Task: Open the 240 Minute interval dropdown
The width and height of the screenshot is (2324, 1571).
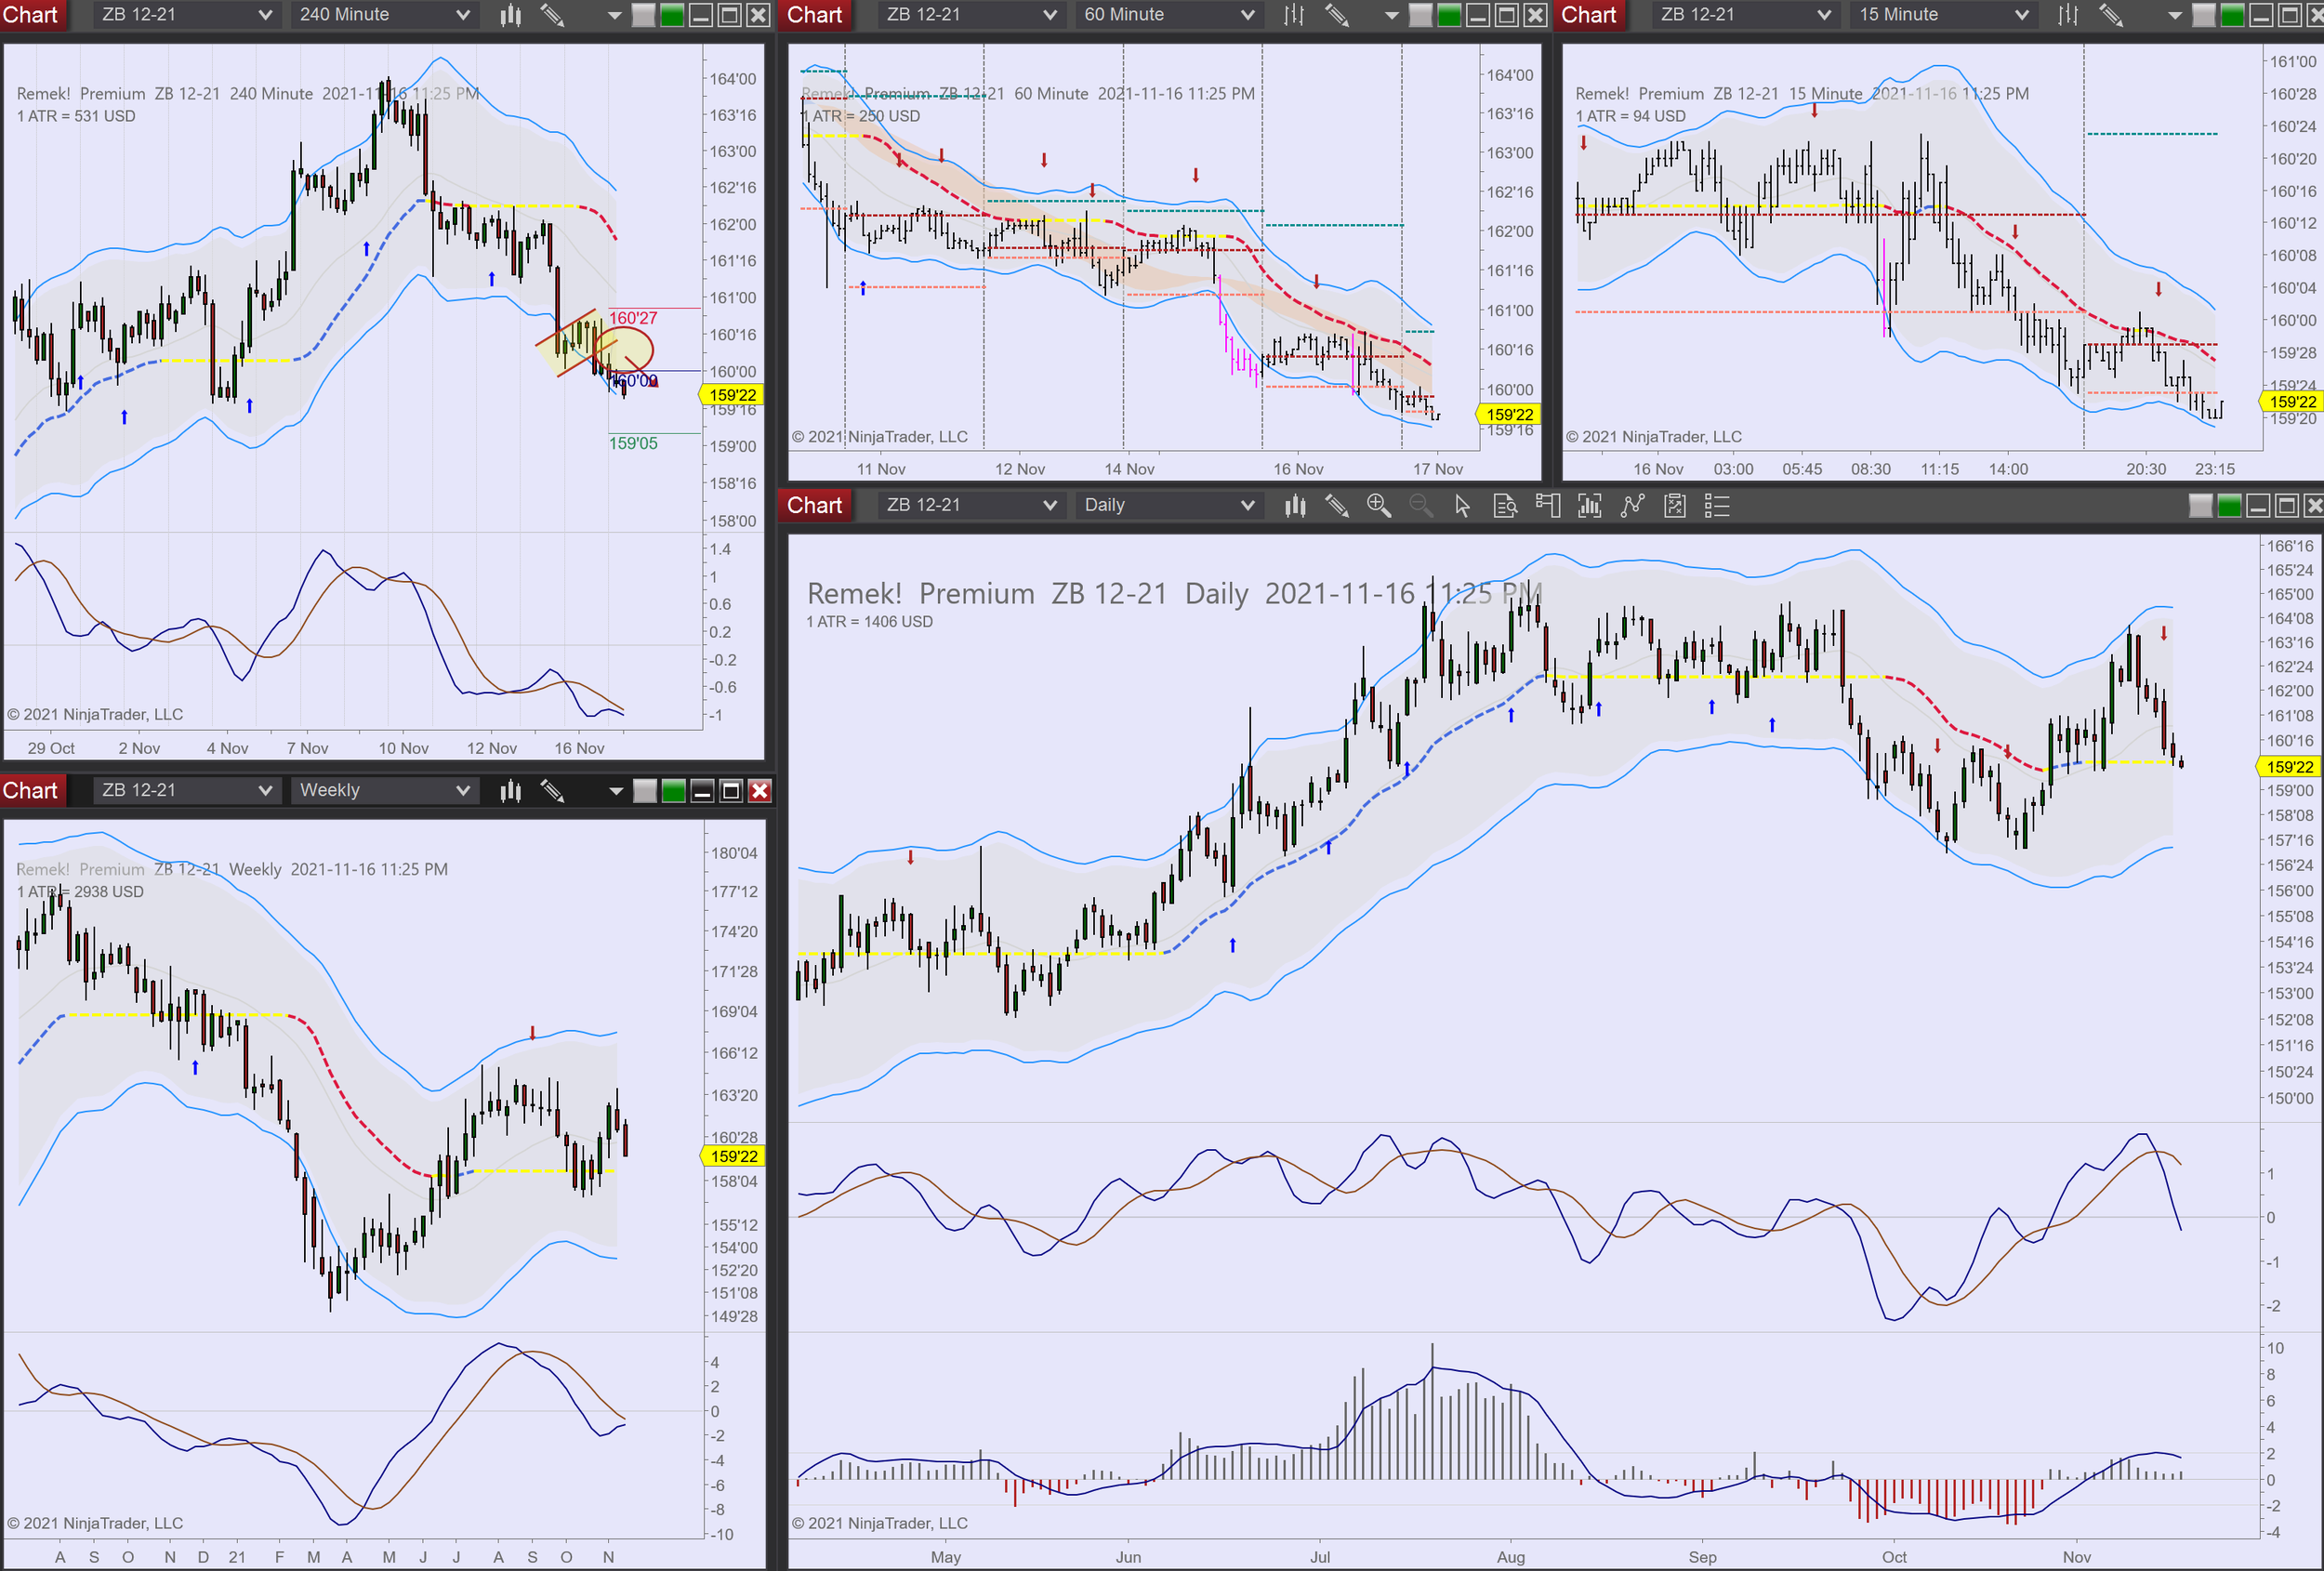Action: [x=383, y=15]
